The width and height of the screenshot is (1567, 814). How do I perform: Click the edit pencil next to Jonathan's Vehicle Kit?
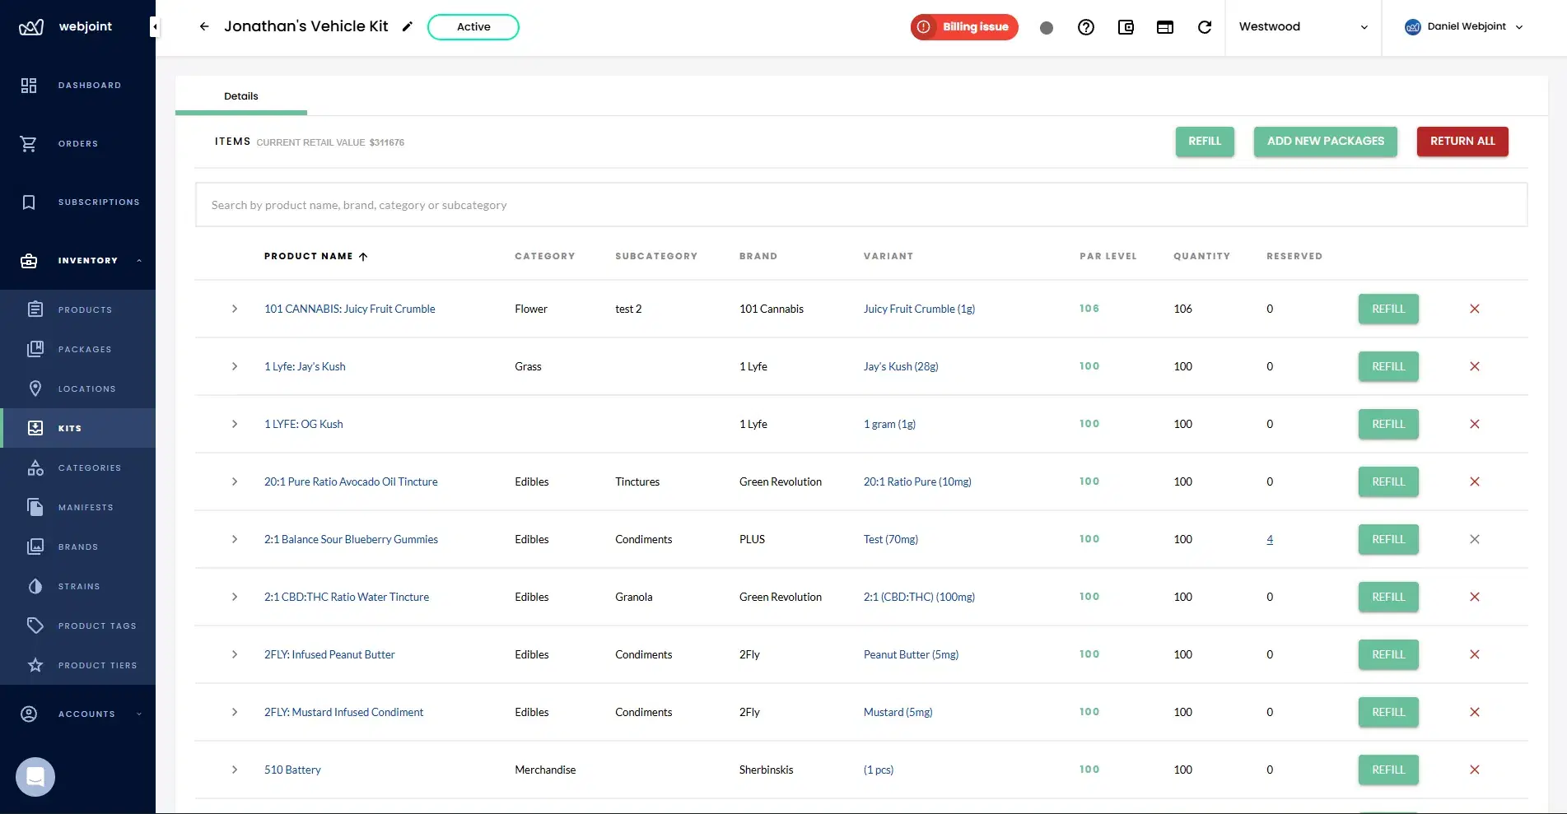408,26
